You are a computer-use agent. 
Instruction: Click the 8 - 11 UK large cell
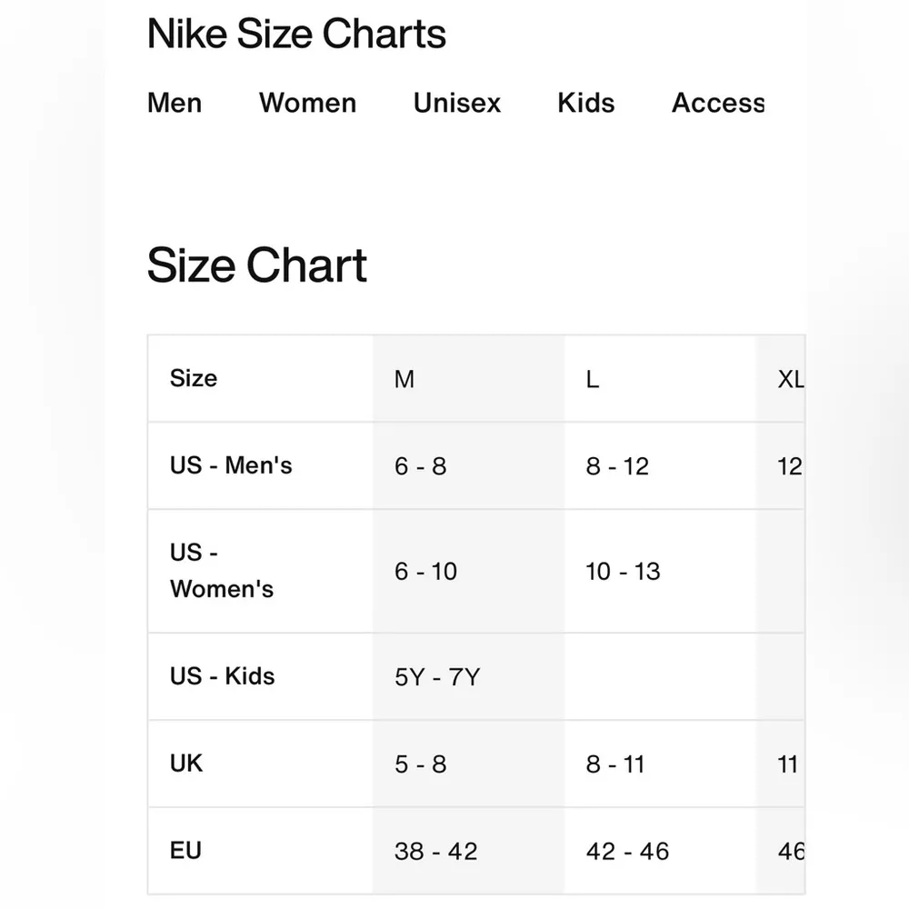(614, 764)
